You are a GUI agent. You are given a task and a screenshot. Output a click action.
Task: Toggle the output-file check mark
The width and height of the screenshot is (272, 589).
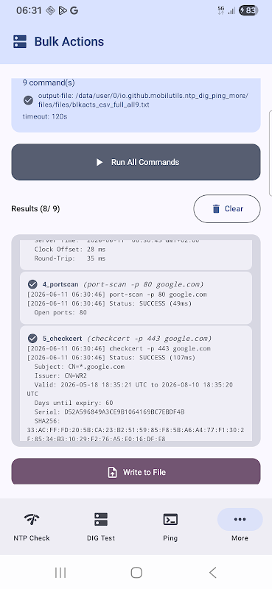click(x=28, y=100)
